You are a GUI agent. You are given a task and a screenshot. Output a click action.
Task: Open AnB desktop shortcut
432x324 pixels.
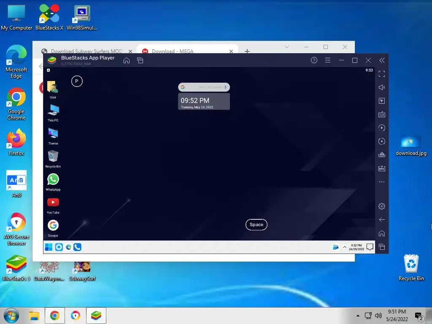click(x=16, y=184)
